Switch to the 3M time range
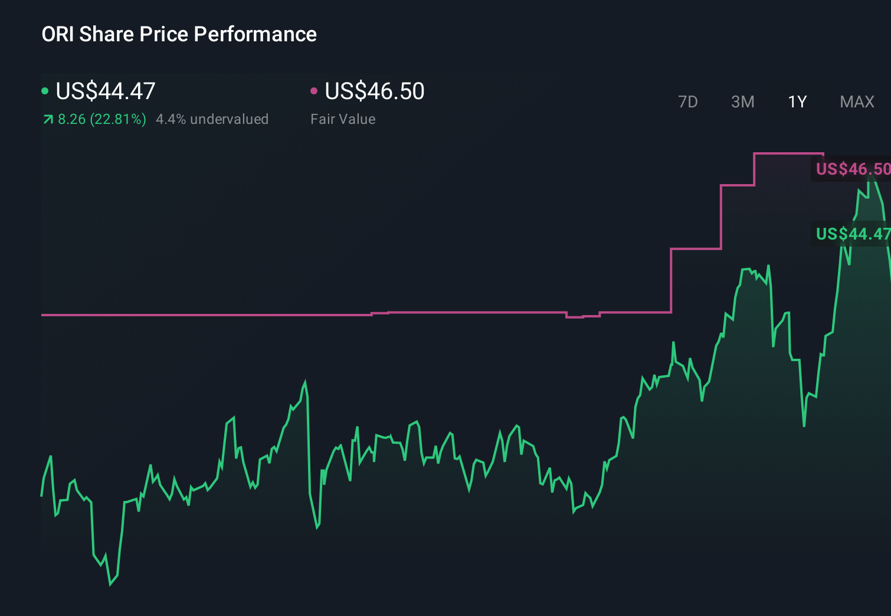This screenshot has width=891, height=616. point(742,101)
